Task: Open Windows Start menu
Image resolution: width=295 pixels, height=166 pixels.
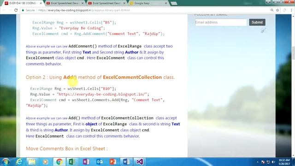Action: click(x=6, y=162)
